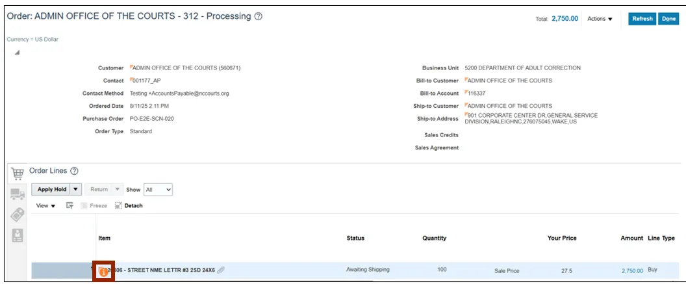
Task: Open the Order Lines help icon
Action: point(74,171)
